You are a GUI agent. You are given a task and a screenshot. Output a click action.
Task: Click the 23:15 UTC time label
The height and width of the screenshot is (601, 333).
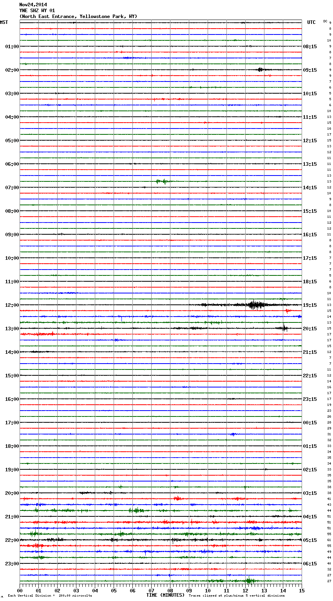click(310, 399)
